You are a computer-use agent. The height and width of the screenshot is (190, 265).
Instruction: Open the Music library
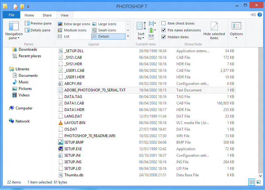(x=21, y=82)
